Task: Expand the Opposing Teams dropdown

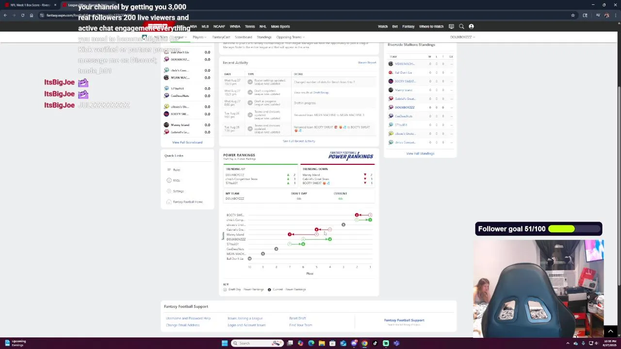Action: [x=290, y=37]
